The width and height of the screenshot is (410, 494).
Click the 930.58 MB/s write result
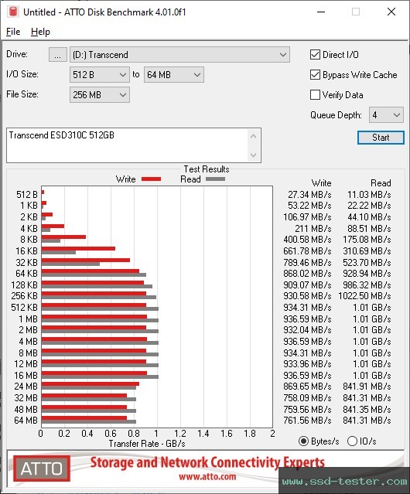[x=307, y=296]
